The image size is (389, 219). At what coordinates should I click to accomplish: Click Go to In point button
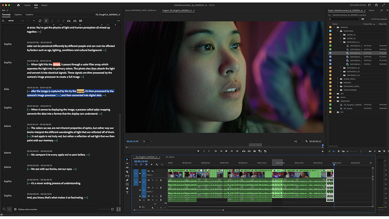click(216, 151)
